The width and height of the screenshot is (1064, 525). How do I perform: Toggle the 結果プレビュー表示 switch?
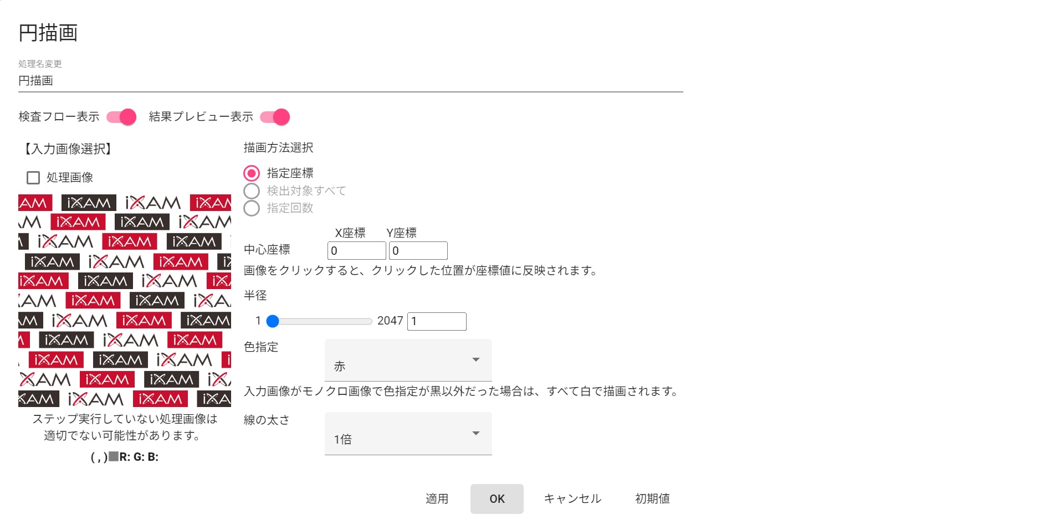(275, 117)
